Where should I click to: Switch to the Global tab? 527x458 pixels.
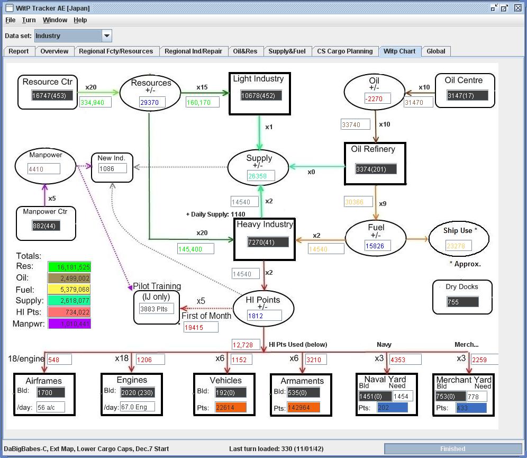coord(436,51)
